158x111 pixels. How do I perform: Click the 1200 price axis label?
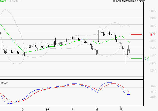[153, 70]
